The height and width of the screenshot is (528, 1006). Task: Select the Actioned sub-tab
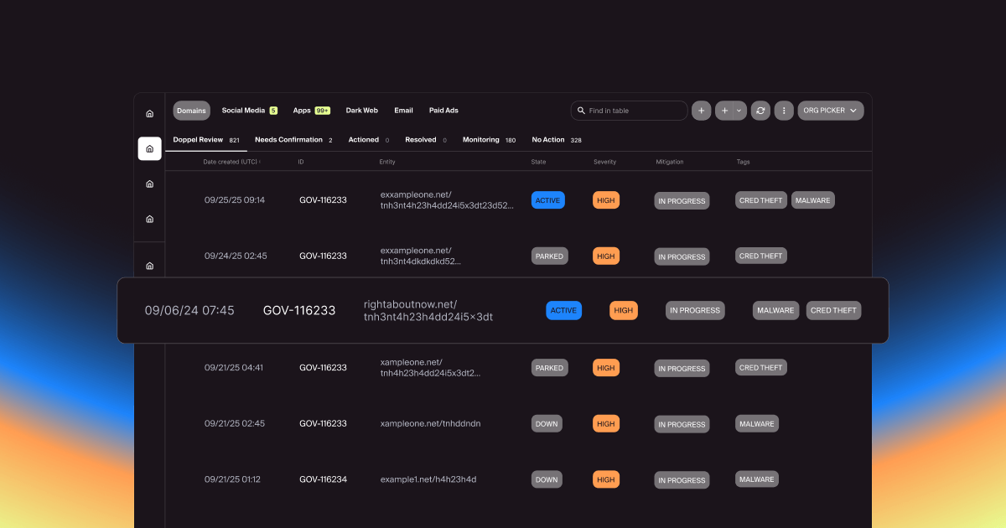(369, 140)
